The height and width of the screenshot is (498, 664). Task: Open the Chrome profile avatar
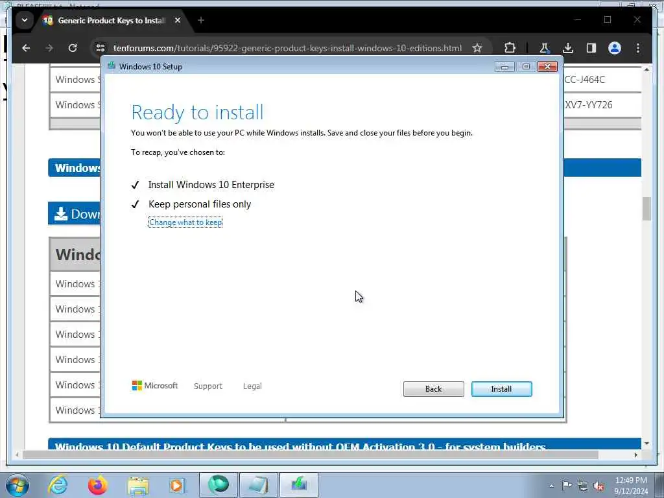click(615, 48)
